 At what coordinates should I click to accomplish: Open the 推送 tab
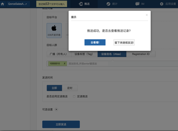click(84, 4)
